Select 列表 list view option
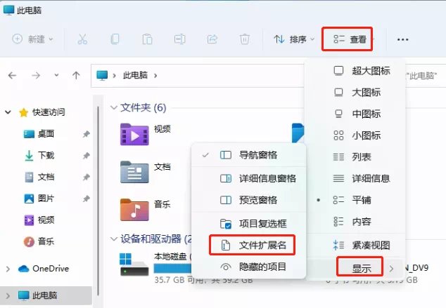The height and width of the screenshot is (308, 446). [355, 157]
